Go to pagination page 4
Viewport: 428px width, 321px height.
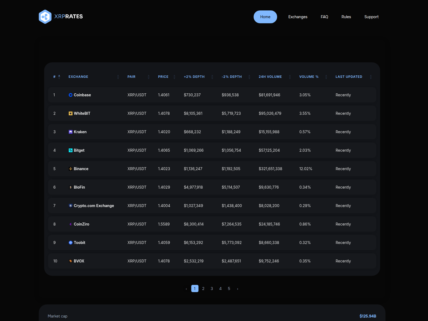coord(220,289)
